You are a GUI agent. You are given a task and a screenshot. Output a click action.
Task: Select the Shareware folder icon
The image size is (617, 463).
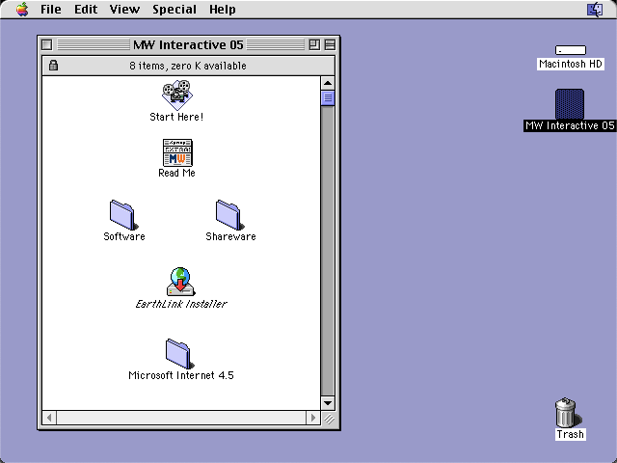tap(230, 215)
